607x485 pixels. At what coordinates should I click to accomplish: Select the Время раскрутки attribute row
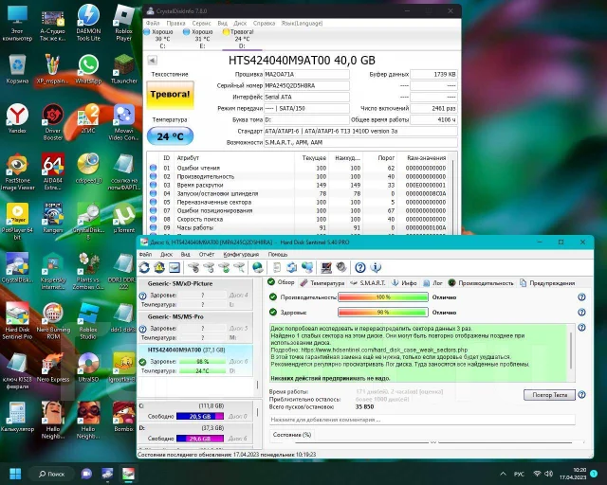pyautogui.click(x=297, y=185)
